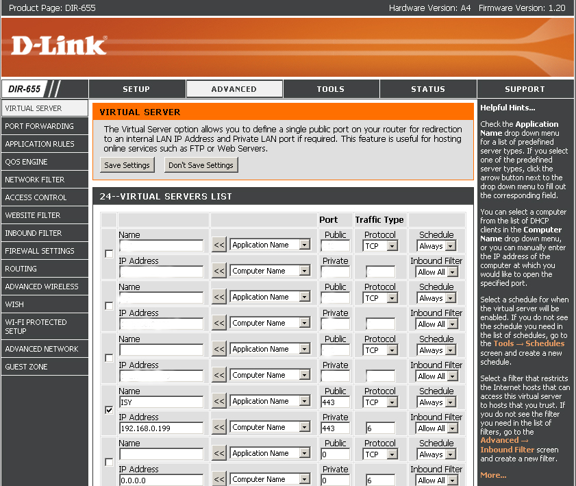This screenshot has height=486, width=576.
Task: Click << beside Application Name in the first entry
Action: 219,245
